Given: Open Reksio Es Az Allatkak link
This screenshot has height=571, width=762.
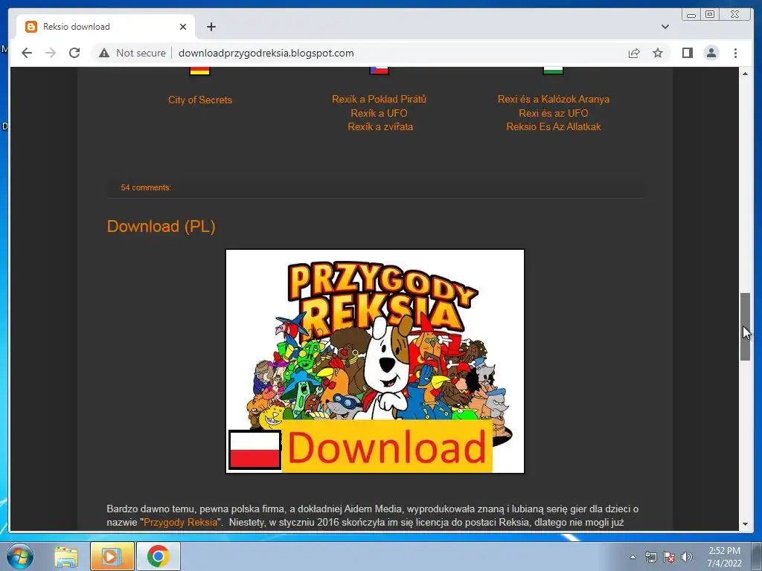Looking at the screenshot, I should pyautogui.click(x=554, y=126).
